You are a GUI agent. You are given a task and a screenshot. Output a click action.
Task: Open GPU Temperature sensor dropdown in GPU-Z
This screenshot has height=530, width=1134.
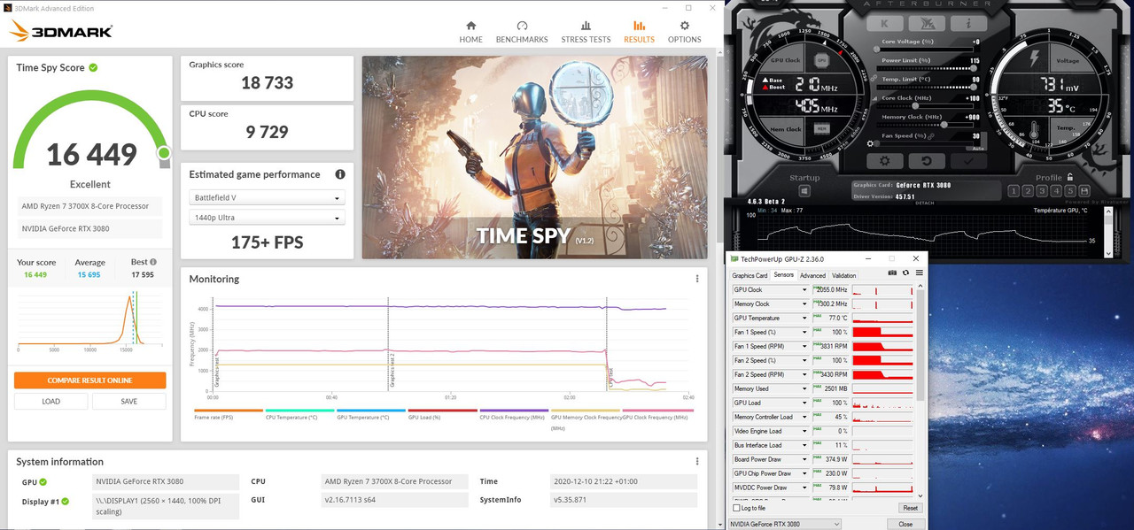pyautogui.click(x=804, y=319)
